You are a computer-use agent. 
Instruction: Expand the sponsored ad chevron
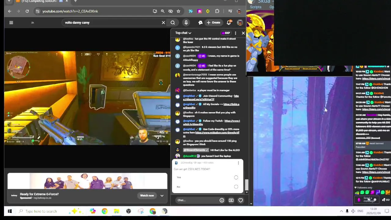pos(162,196)
